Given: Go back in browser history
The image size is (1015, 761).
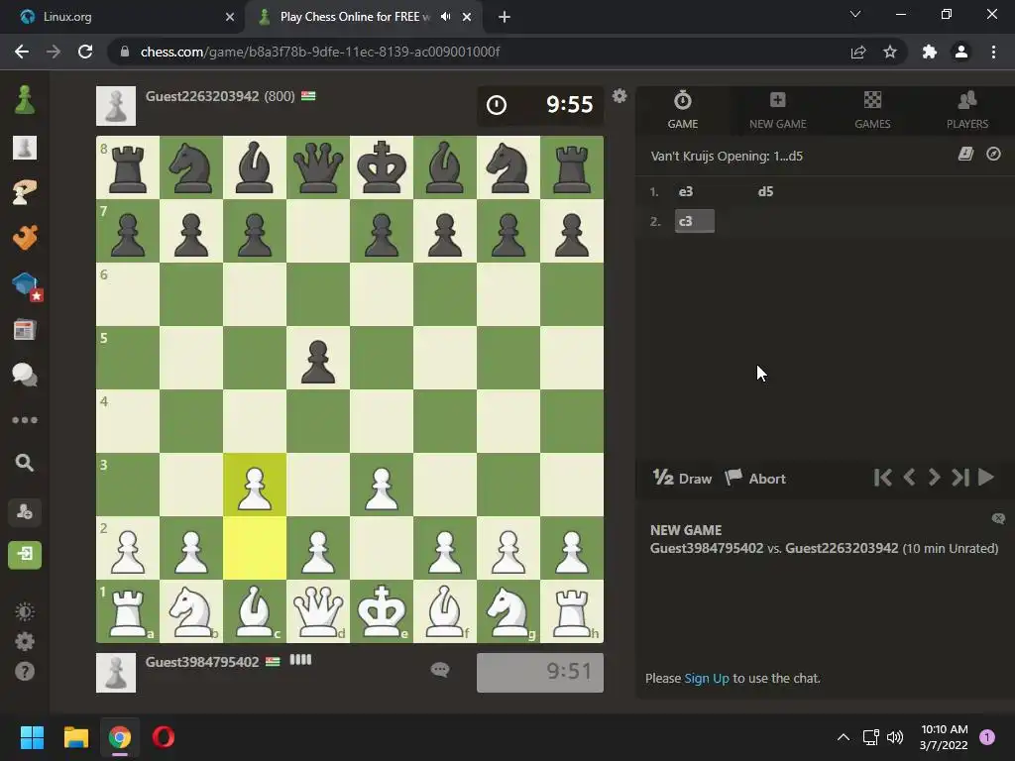Looking at the screenshot, I should coord(22,52).
